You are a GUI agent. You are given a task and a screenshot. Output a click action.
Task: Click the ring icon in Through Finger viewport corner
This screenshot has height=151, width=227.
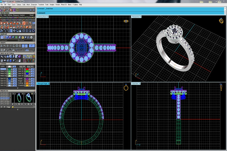(x=126, y=88)
